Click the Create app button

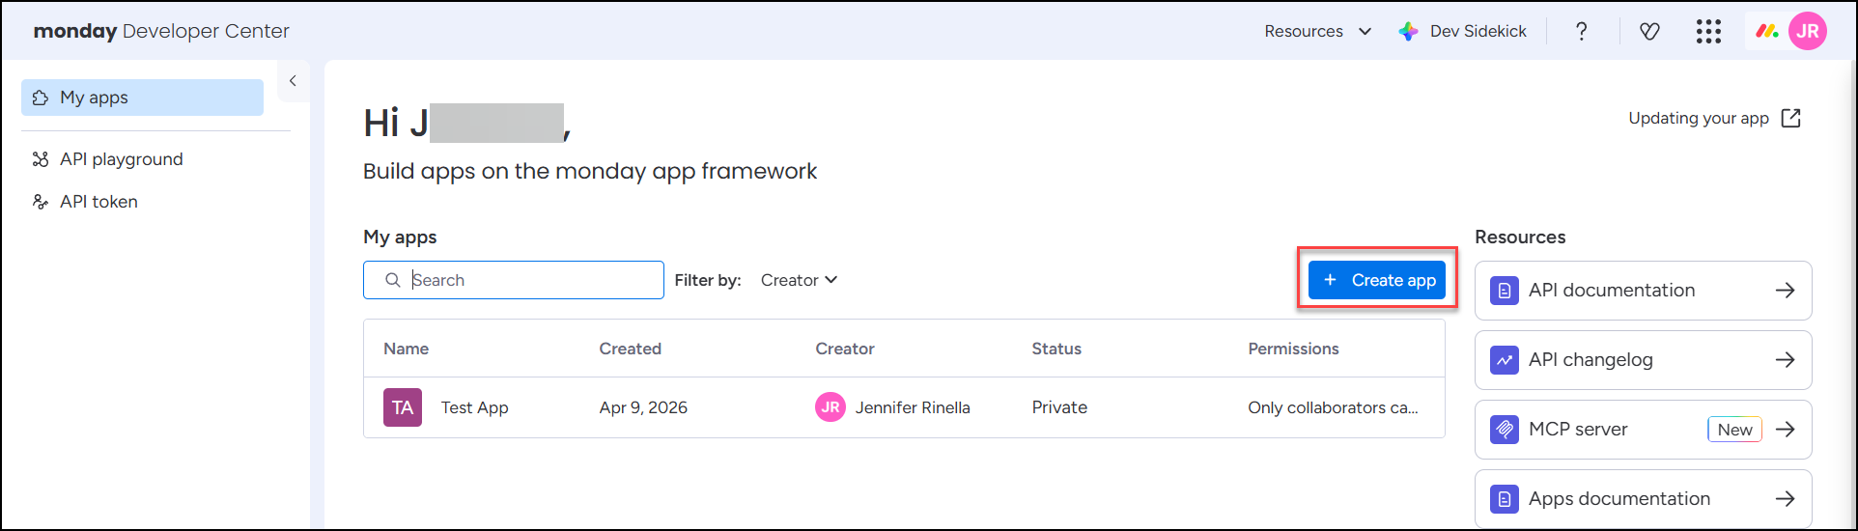tap(1377, 280)
